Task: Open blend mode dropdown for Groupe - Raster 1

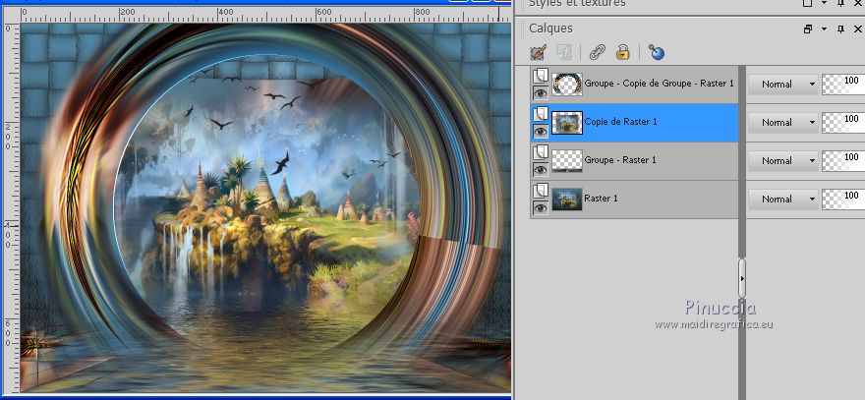Action: point(782,160)
